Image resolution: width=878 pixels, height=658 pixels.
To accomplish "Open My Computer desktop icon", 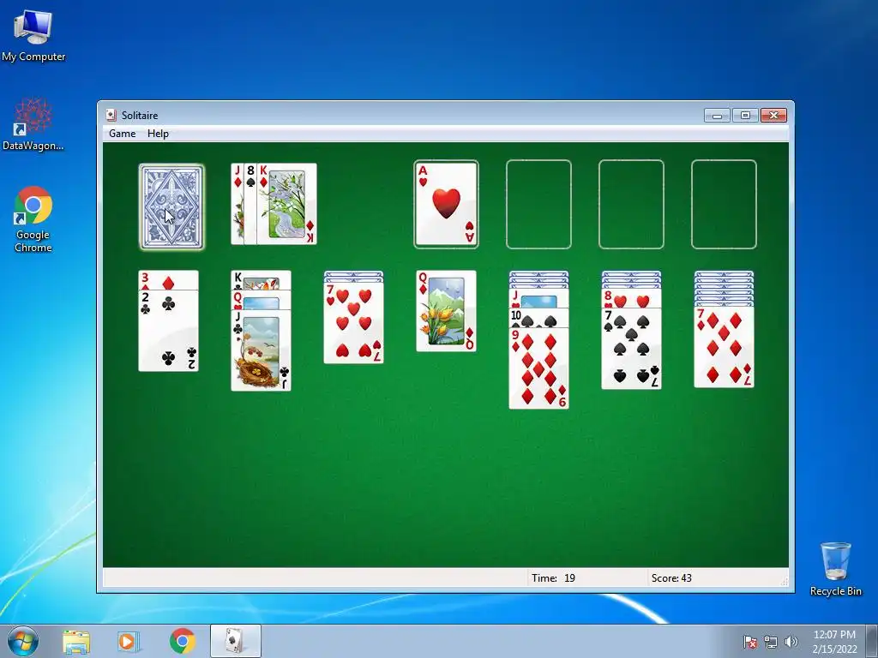I will coord(33,35).
